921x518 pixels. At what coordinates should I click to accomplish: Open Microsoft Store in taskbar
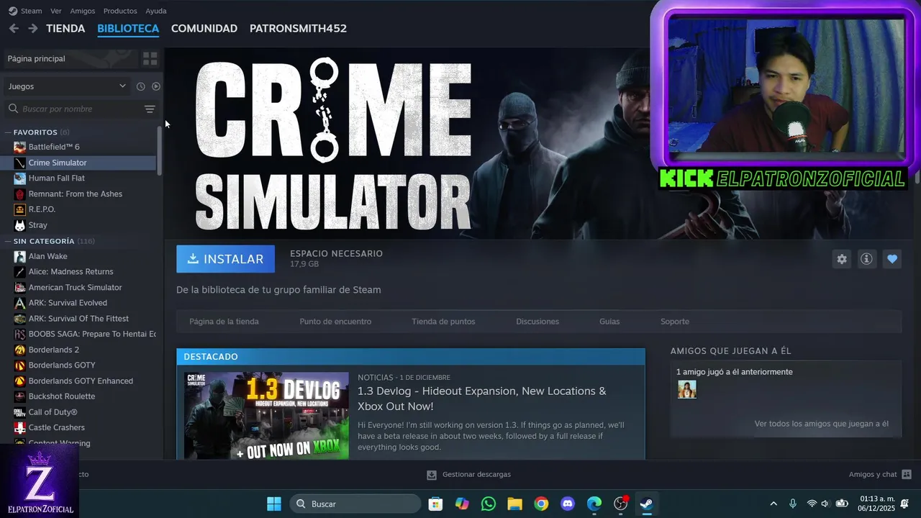435,504
